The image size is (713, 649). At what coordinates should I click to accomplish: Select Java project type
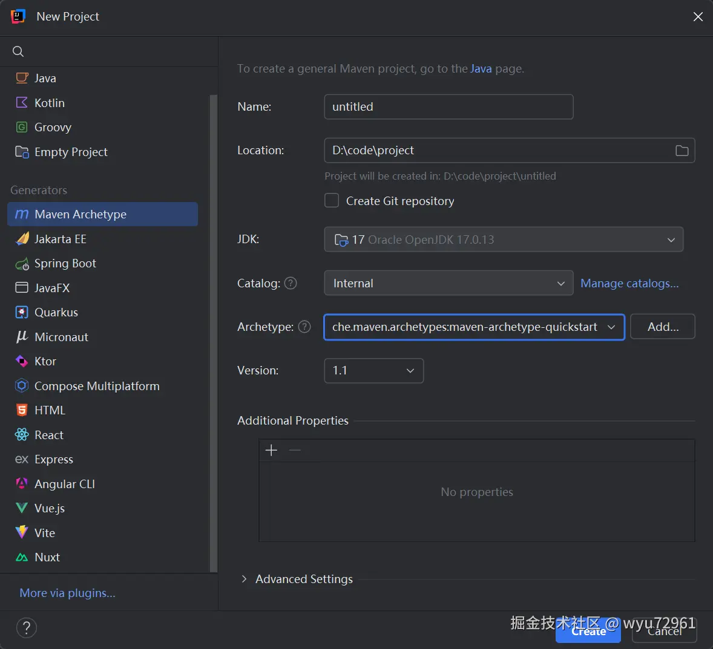[103, 78]
